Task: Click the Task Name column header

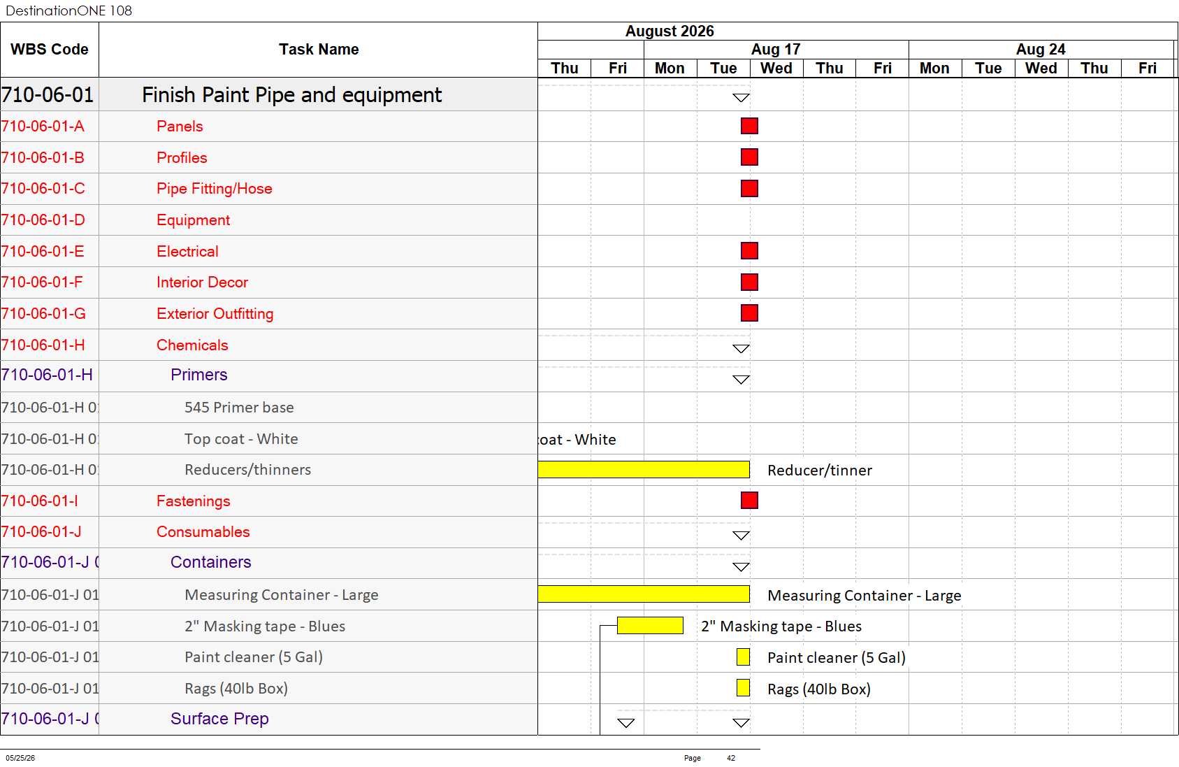Action: click(x=319, y=50)
